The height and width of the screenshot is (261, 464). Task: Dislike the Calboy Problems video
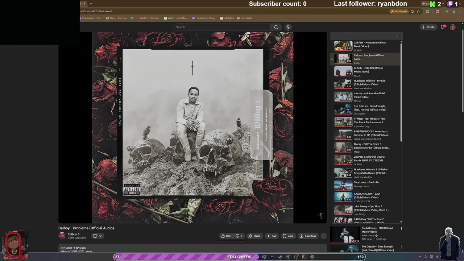239,236
